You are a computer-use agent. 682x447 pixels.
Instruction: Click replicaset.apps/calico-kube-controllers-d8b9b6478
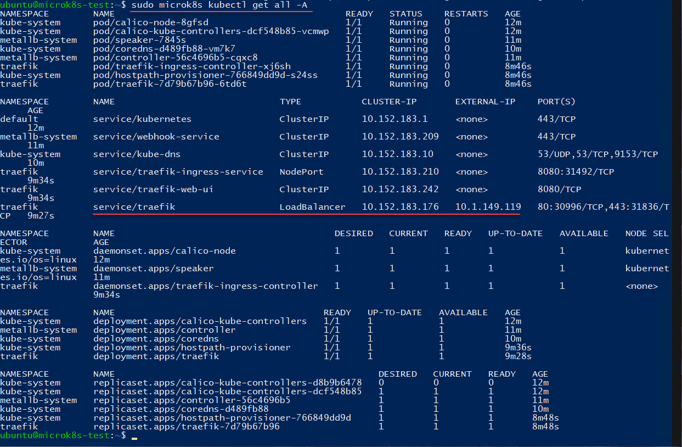228,383
